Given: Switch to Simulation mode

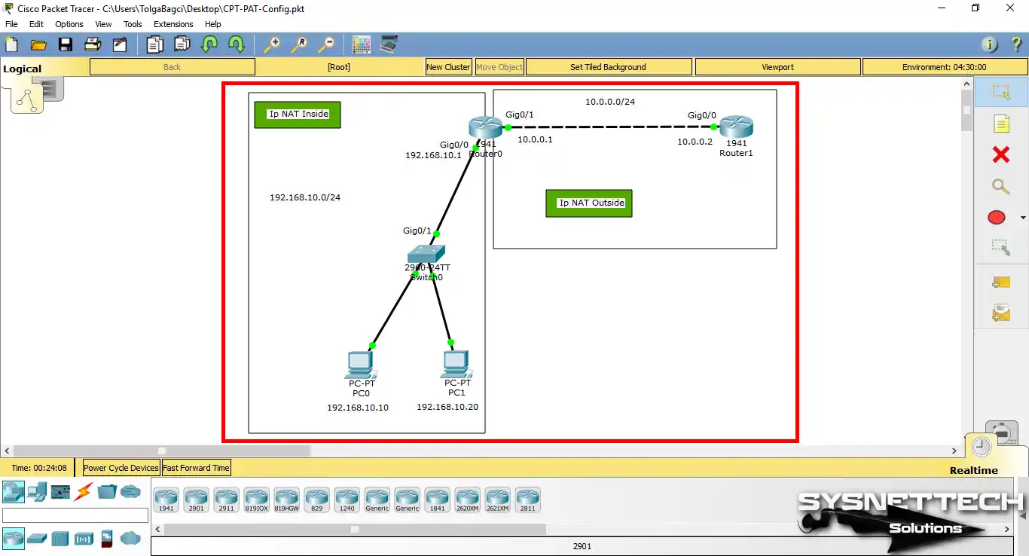Looking at the screenshot, I should tap(1002, 433).
